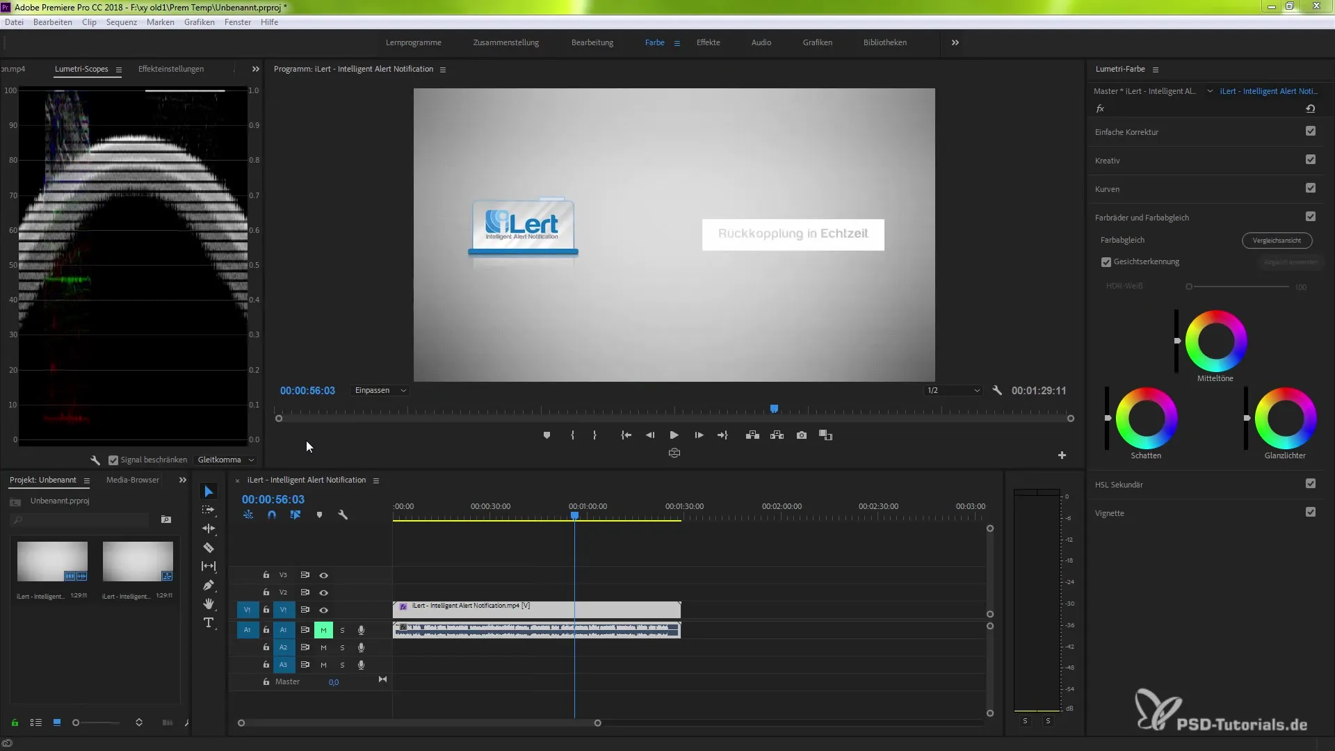Open comparison view button in monitor

pyautogui.click(x=825, y=435)
